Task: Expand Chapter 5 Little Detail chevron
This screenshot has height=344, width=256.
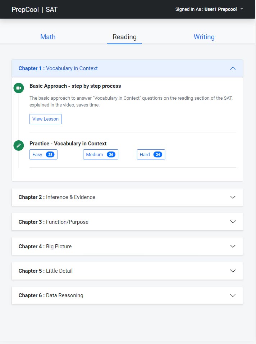Action: [x=233, y=271]
